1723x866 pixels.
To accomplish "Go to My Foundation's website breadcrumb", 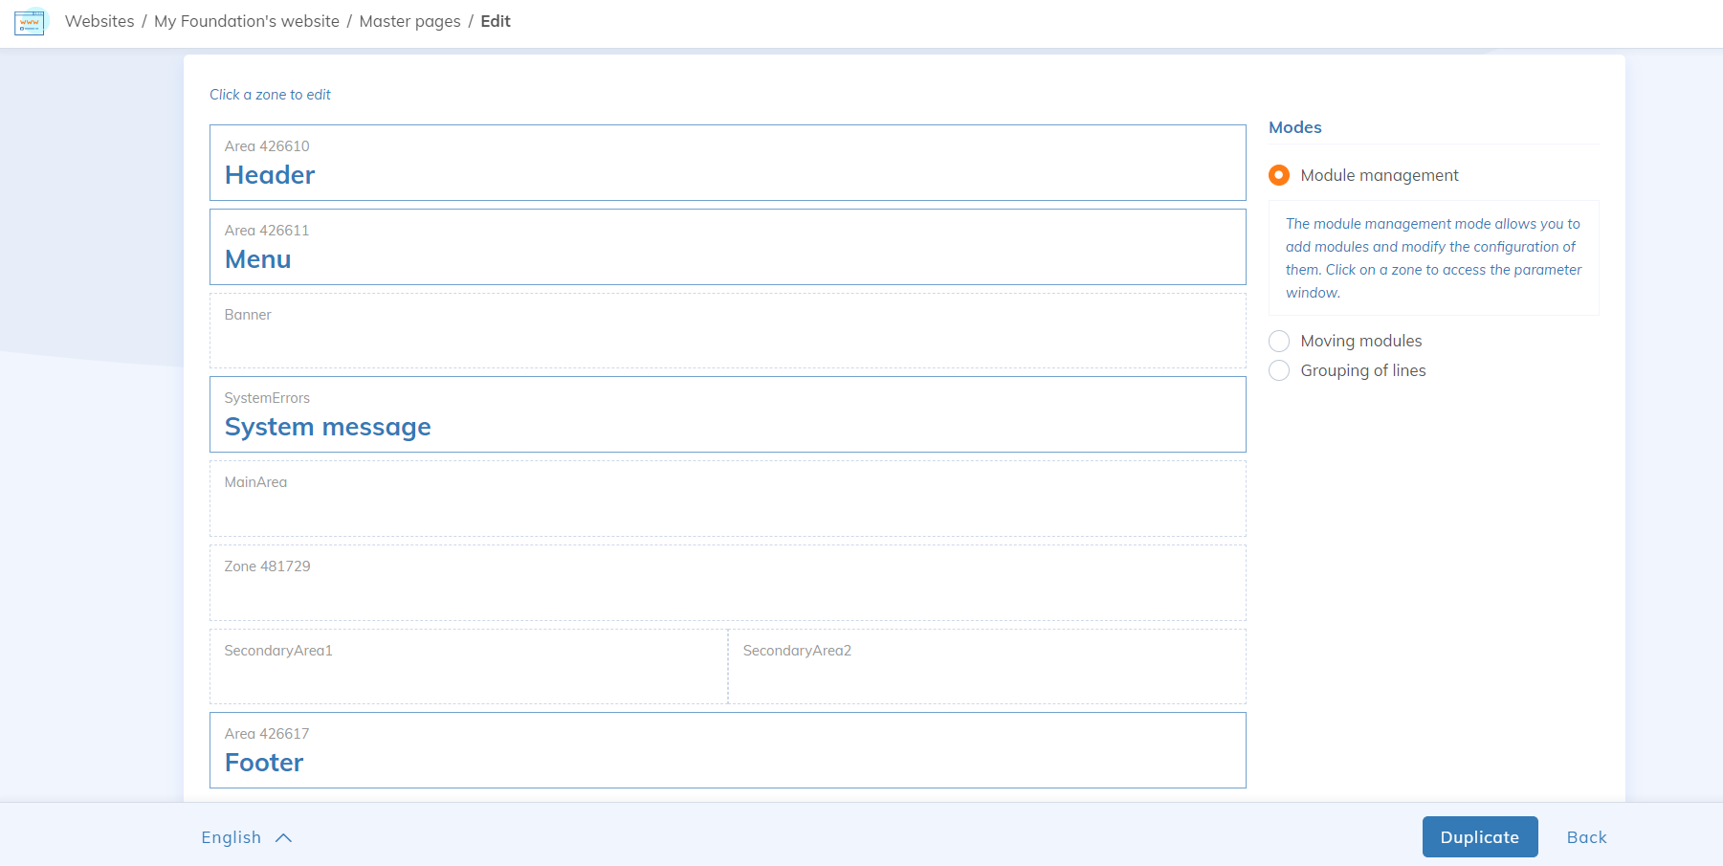I will 247,21.
